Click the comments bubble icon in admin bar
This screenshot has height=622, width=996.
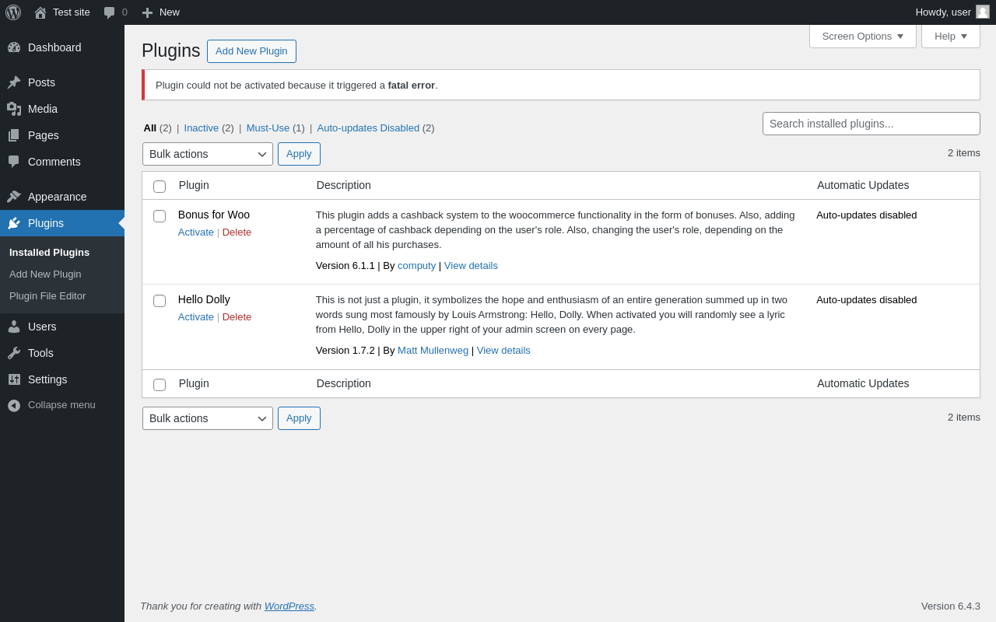pyautogui.click(x=110, y=12)
